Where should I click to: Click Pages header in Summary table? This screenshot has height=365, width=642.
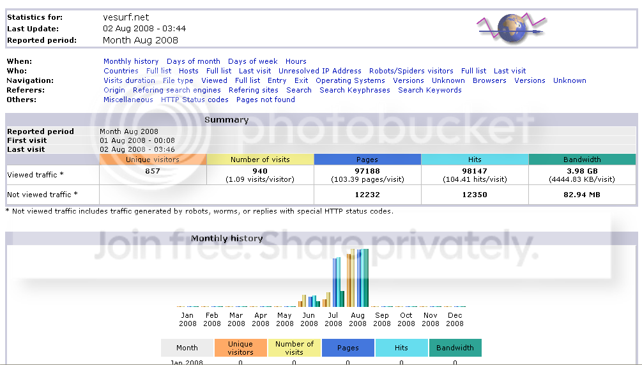point(367,160)
